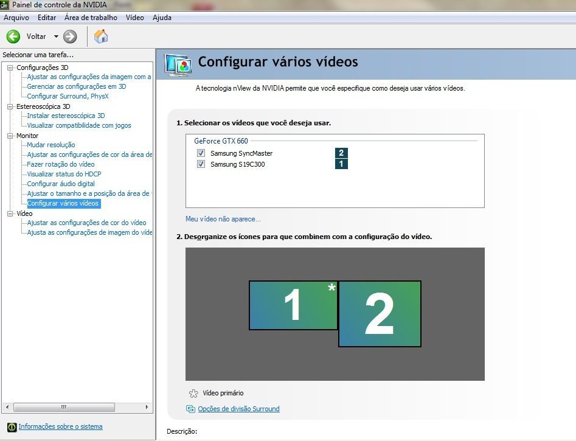Click the Samsung S19C300 display name
The image size is (576, 441).
237,164
